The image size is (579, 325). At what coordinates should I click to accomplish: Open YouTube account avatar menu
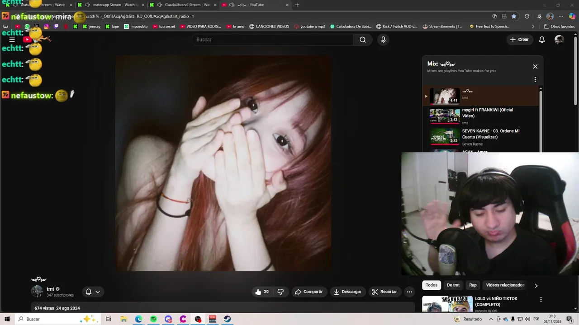tap(559, 40)
